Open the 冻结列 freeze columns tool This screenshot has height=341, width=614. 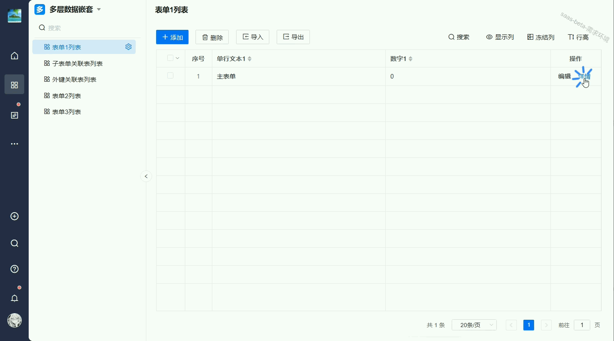540,37
